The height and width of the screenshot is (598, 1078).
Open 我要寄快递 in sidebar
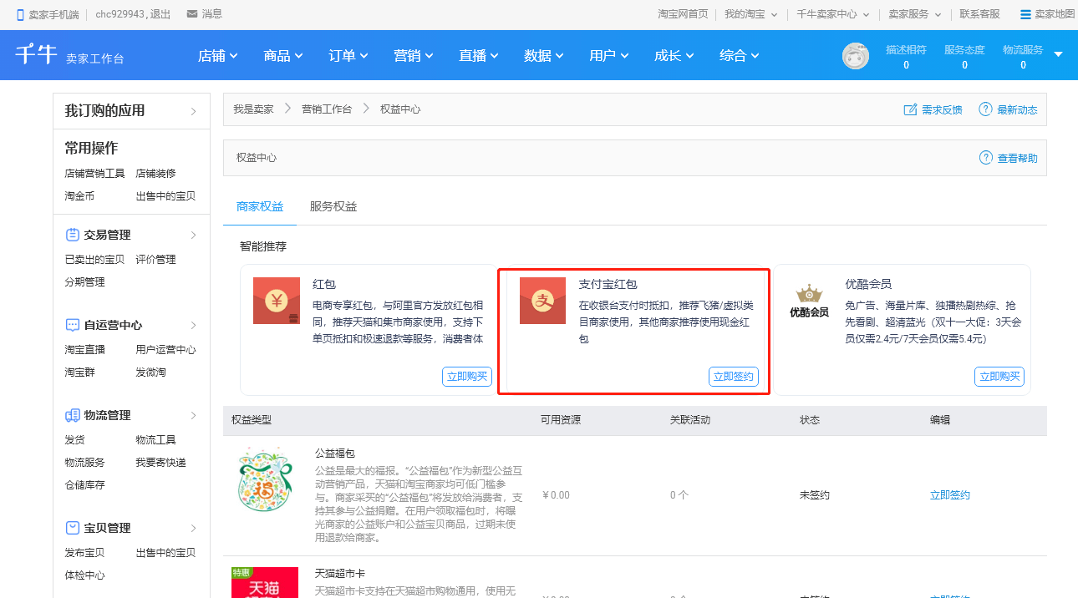click(160, 463)
